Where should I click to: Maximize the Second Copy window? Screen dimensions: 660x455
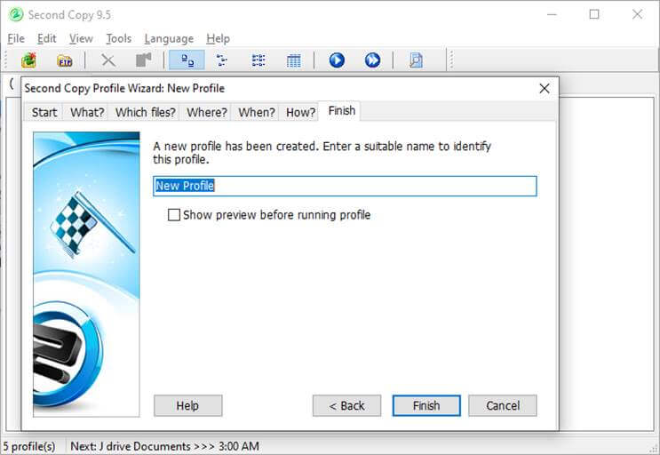point(594,15)
